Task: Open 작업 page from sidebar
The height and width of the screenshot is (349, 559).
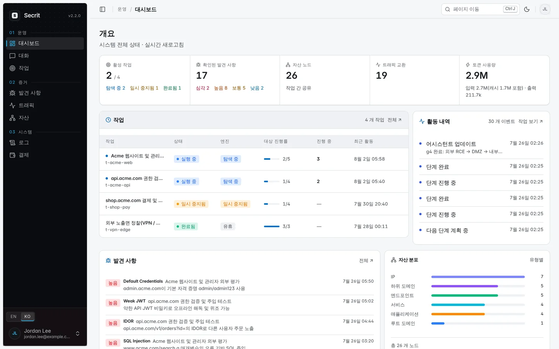Action: point(45,68)
